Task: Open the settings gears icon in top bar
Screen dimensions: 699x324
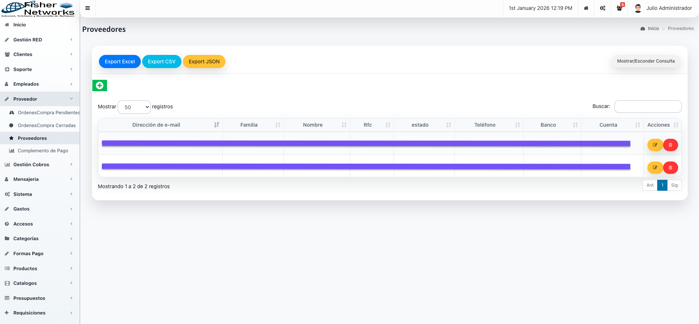Action: pos(603,8)
